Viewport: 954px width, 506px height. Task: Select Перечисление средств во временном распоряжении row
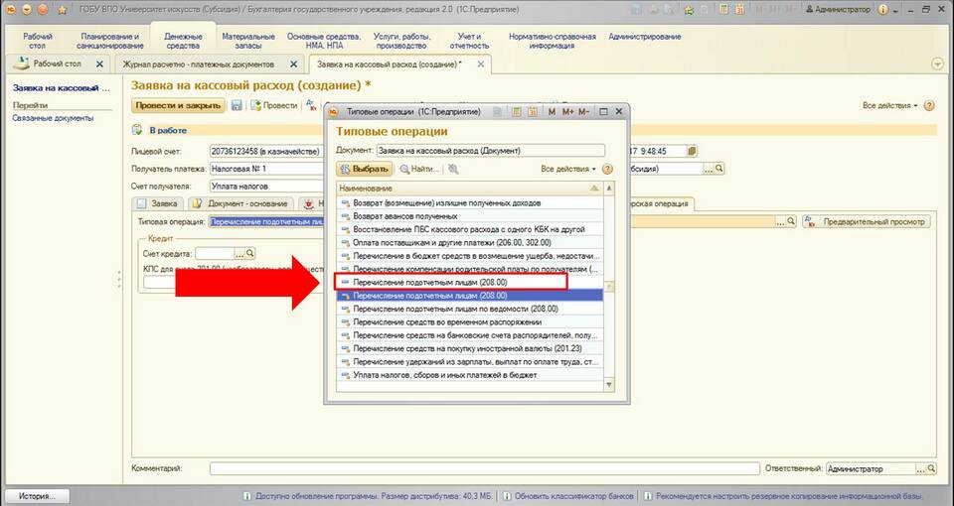pyautogui.click(x=470, y=321)
